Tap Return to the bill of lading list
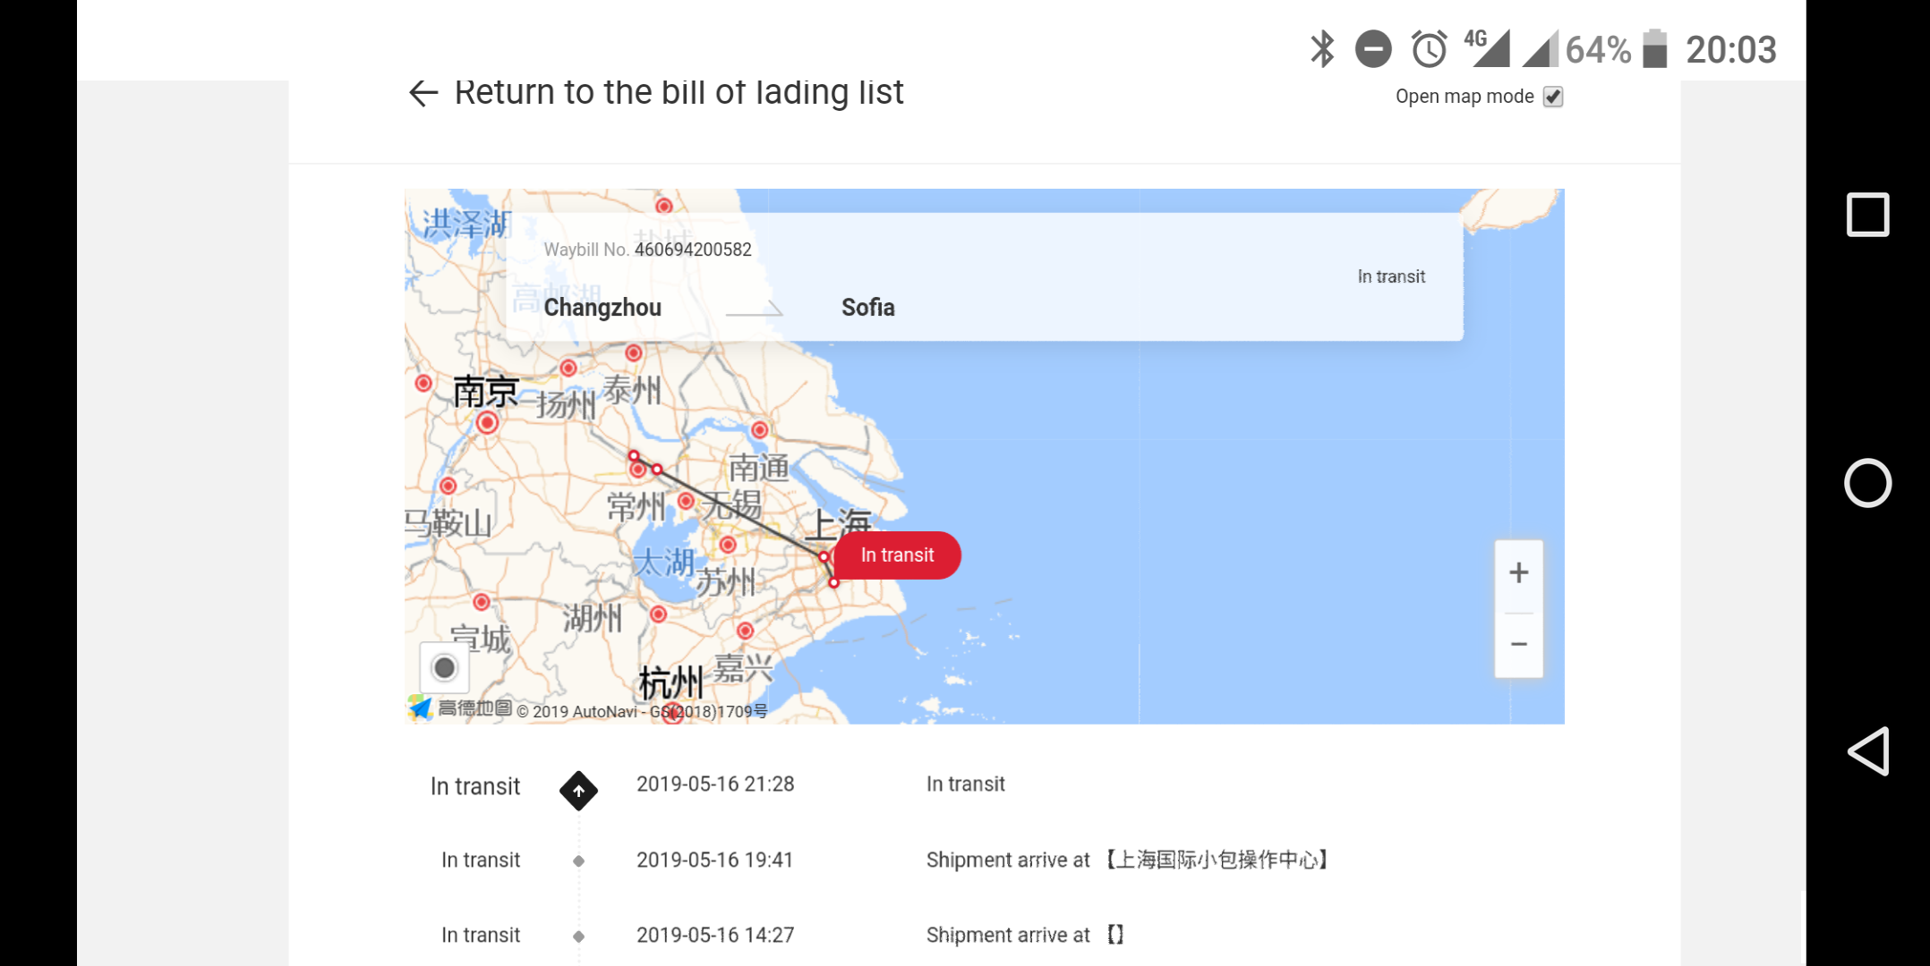Screen dimensions: 1930x966 point(679,92)
